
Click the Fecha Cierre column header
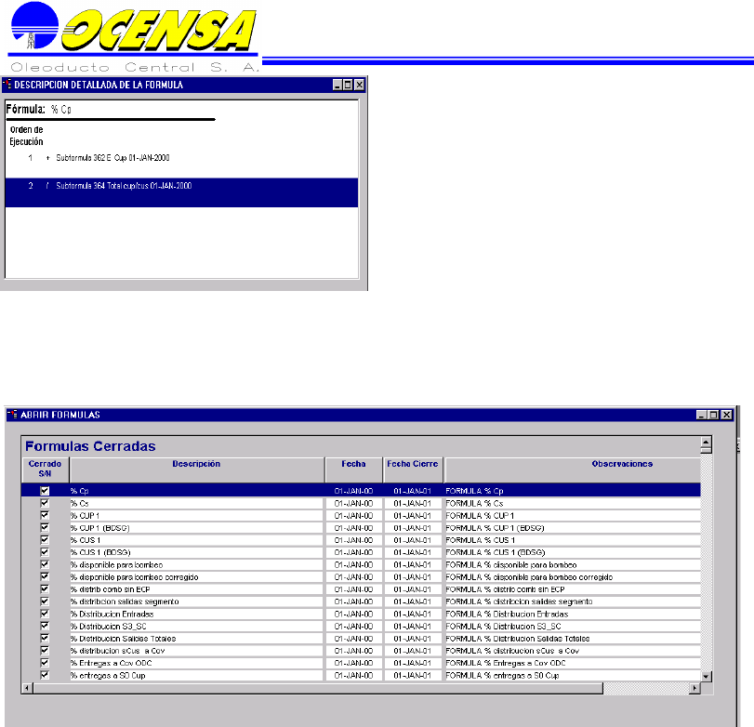413,469
